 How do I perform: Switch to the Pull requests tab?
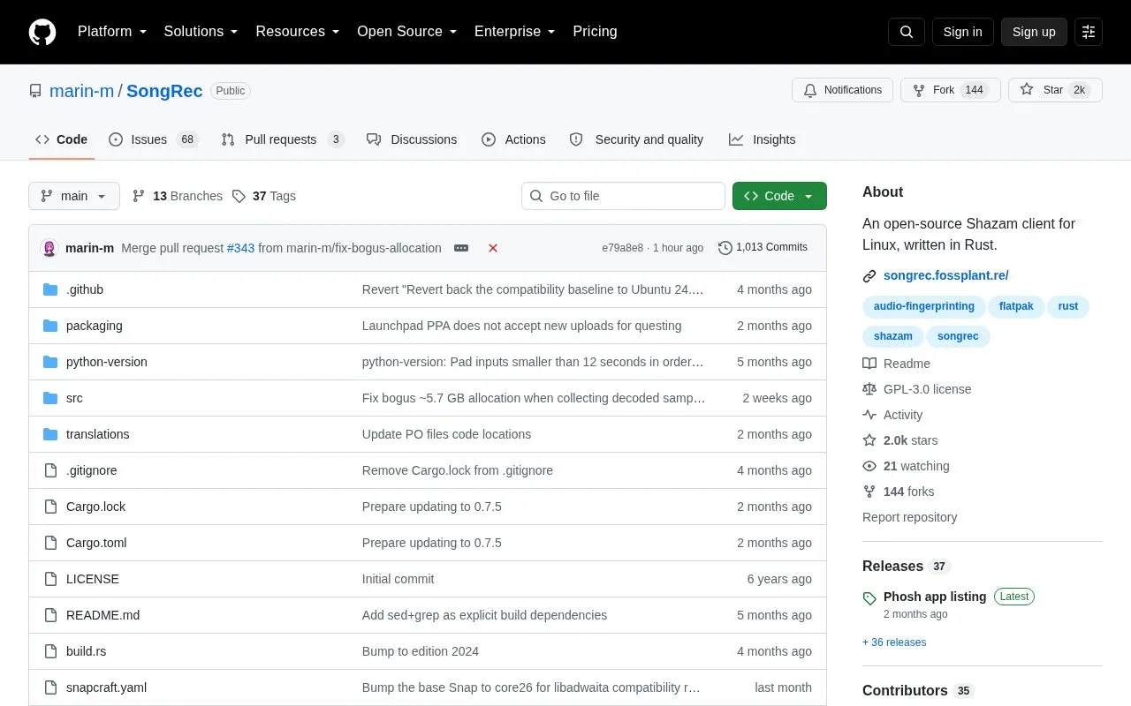(282, 139)
